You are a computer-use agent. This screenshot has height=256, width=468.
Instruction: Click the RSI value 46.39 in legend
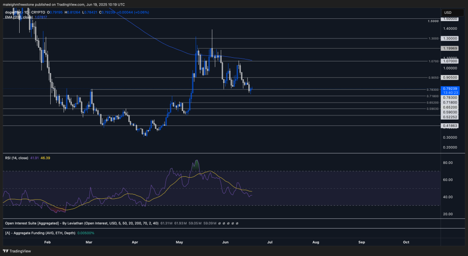pos(45,158)
